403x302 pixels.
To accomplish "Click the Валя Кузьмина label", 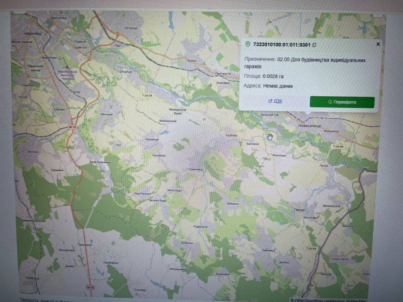I will [100, 162].
